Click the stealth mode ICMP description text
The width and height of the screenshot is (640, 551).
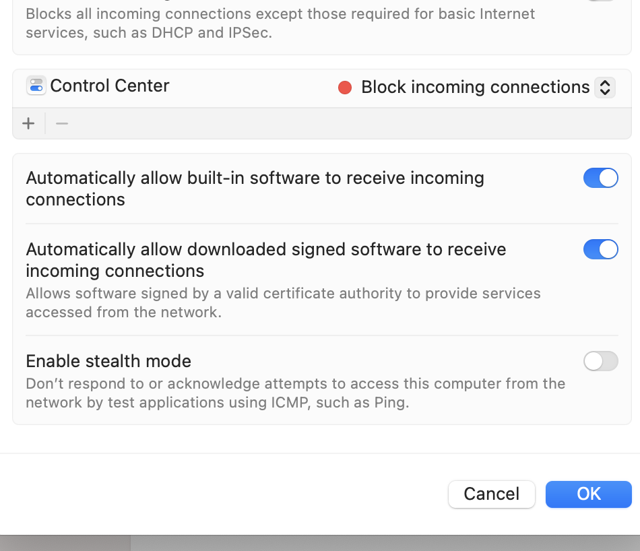pyautogui.click(x=295, y=393)
